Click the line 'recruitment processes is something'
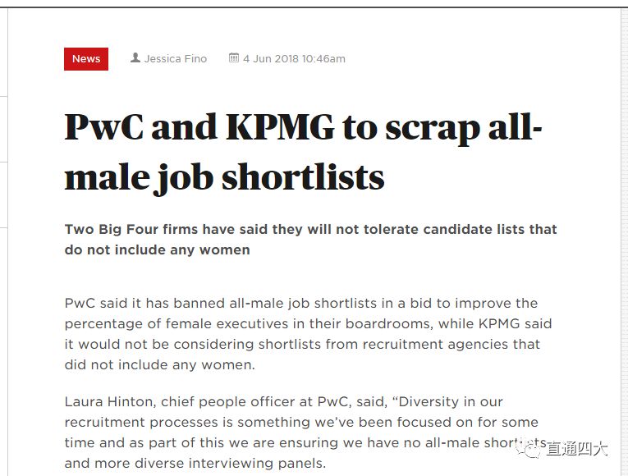628x476 pixels. click(301, 423)
